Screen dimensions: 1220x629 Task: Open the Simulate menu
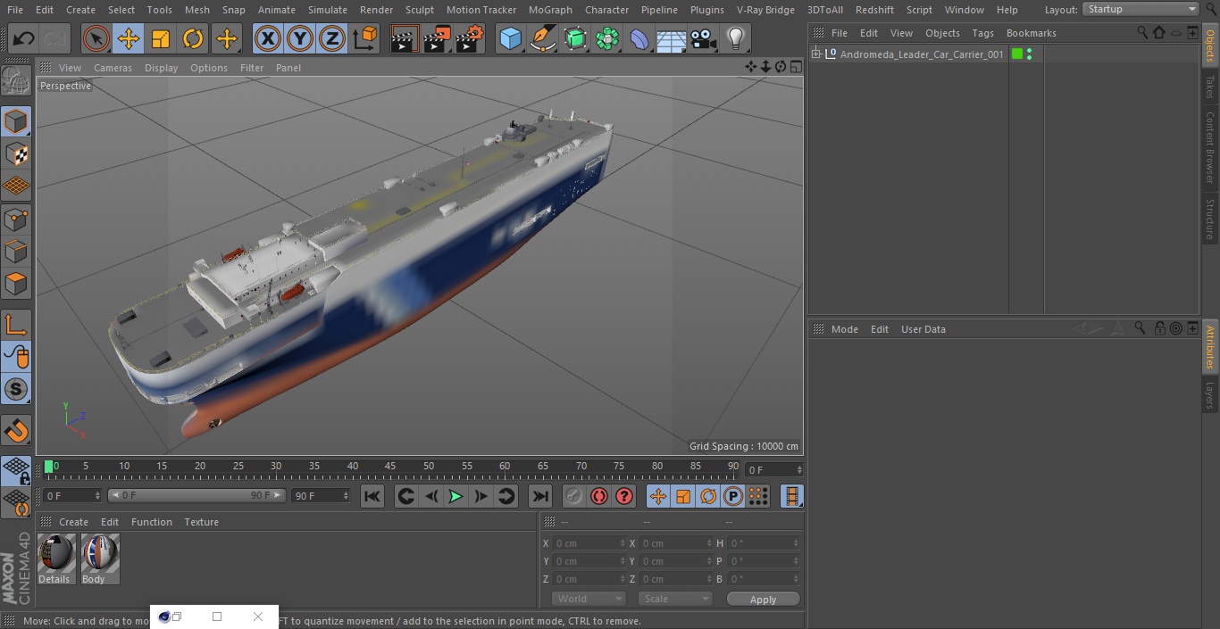coord(327,10)
